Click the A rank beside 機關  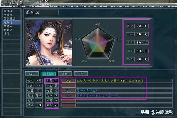point(56,100)
